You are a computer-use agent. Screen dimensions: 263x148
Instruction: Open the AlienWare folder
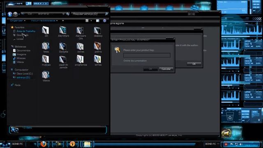[63, 31]
